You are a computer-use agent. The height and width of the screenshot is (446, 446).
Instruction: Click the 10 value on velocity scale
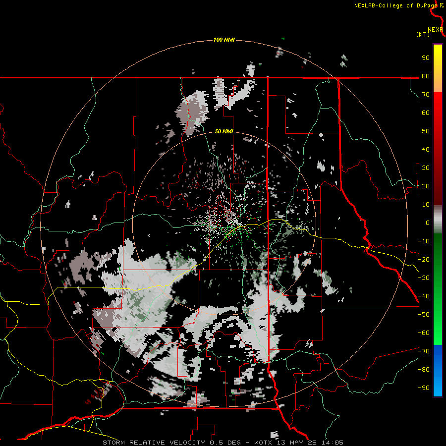click(426, 205)
